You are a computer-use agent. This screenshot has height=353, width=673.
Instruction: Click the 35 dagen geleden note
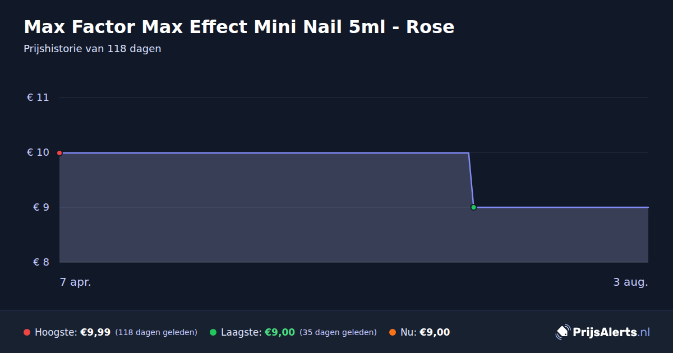[x=338, y=332]
